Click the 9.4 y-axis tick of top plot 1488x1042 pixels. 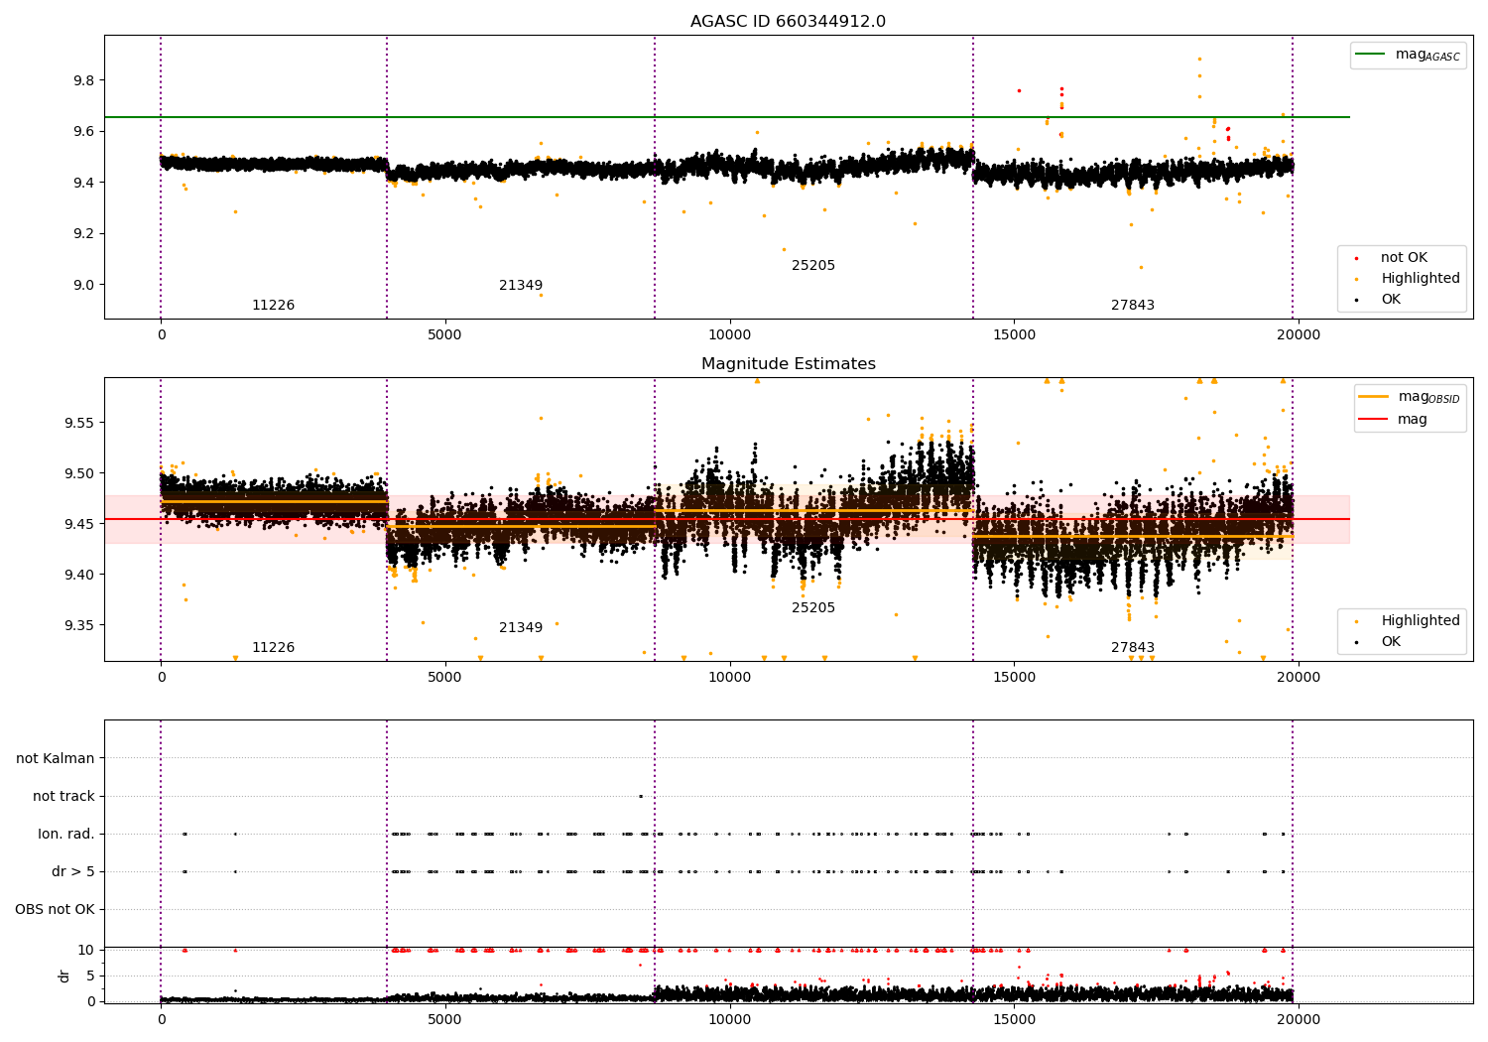(83, 183)
